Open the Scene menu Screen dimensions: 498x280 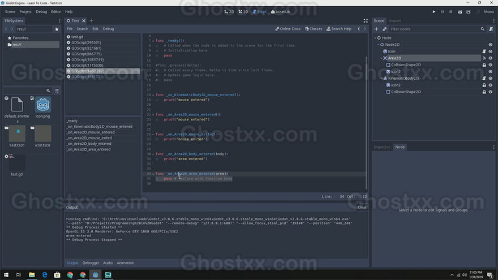[x=10, y=12]
